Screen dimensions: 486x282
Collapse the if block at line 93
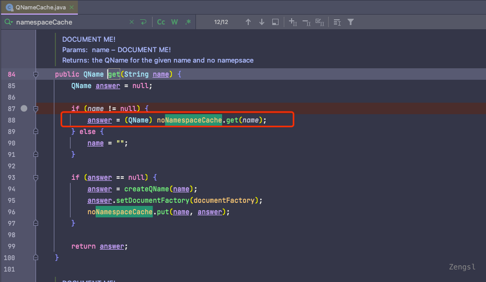pyautogui.click(x=36, y=178)
